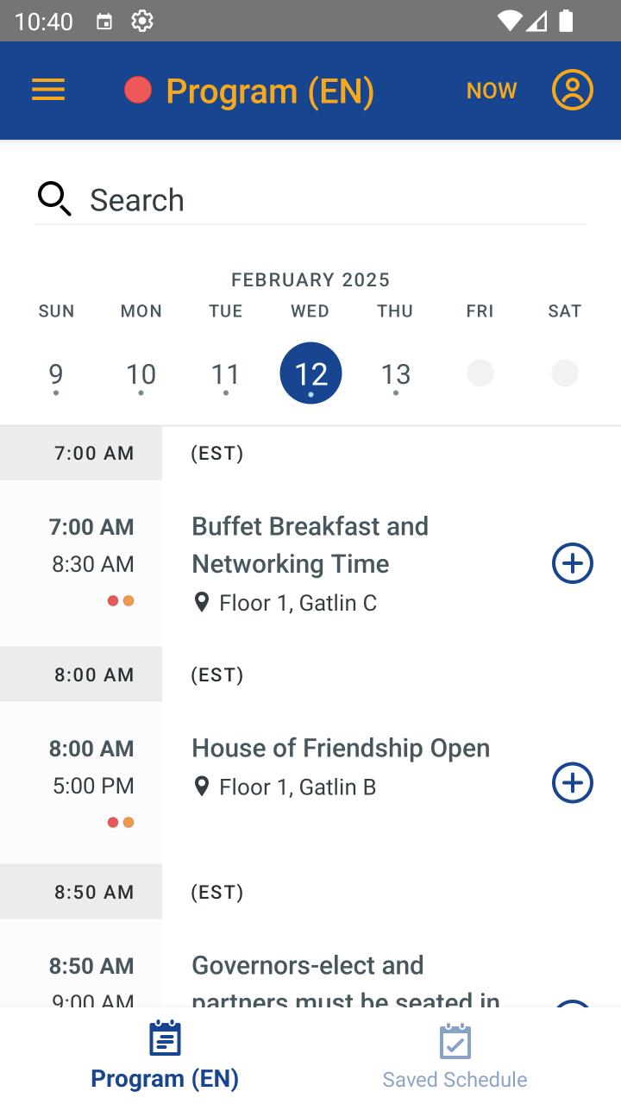Tap the user profile icon

pos(573,91)
